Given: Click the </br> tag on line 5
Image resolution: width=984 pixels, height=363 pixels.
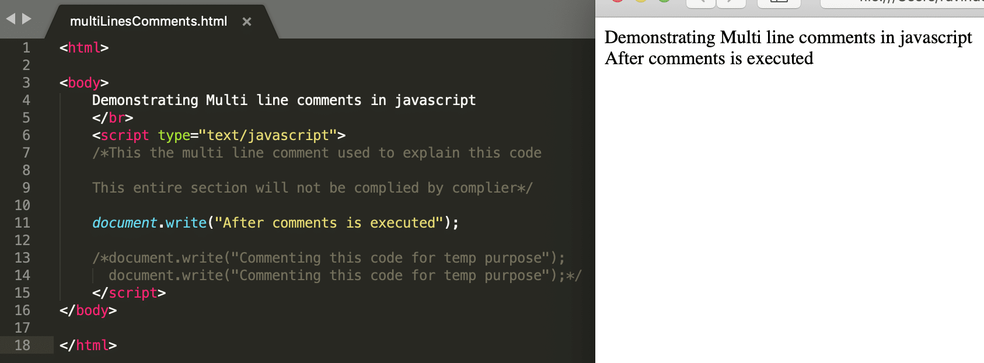Looking at the screenshot, I should 113,118.
